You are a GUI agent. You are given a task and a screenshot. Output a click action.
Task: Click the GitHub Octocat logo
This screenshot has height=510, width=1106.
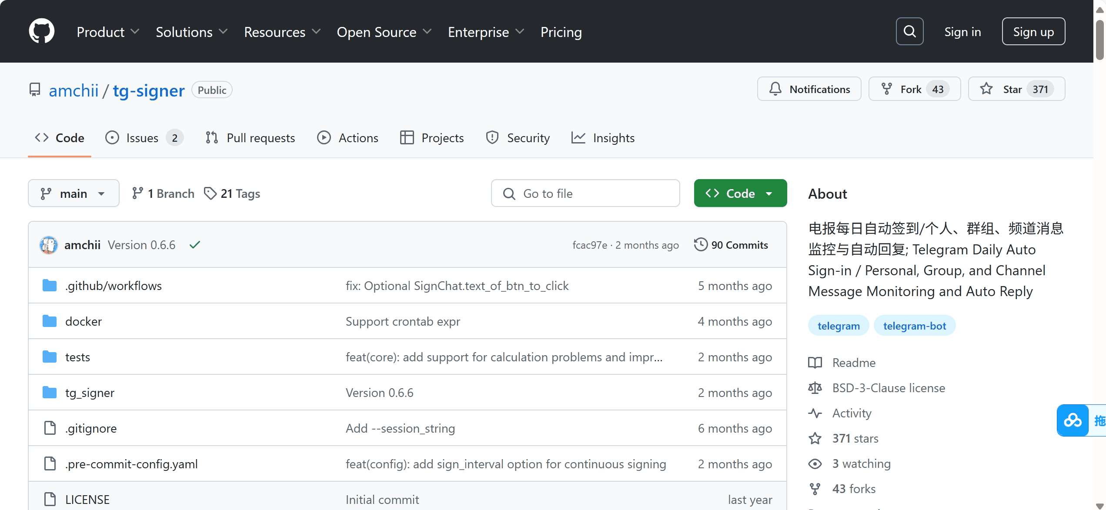(42, 31)
